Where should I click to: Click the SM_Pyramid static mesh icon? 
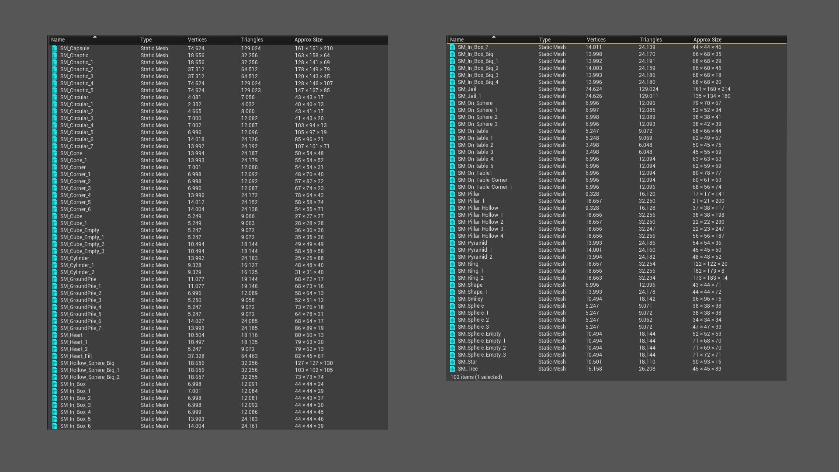click(x=453, y=243)
